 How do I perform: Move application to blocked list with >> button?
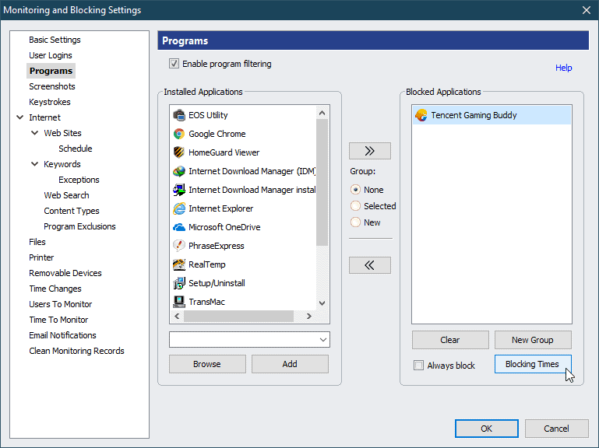370,151
